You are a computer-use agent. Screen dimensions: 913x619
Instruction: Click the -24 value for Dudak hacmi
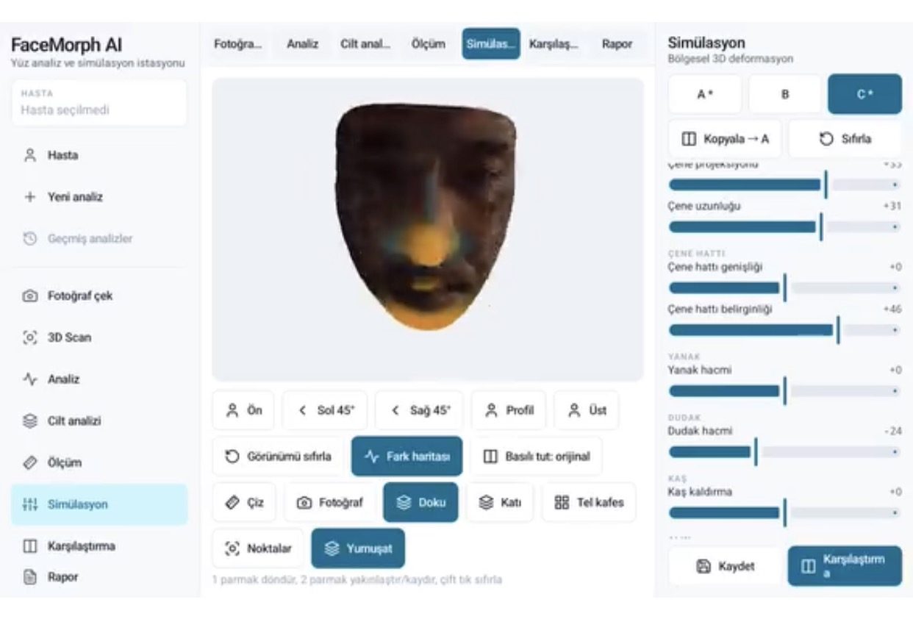tap(893, 432)
